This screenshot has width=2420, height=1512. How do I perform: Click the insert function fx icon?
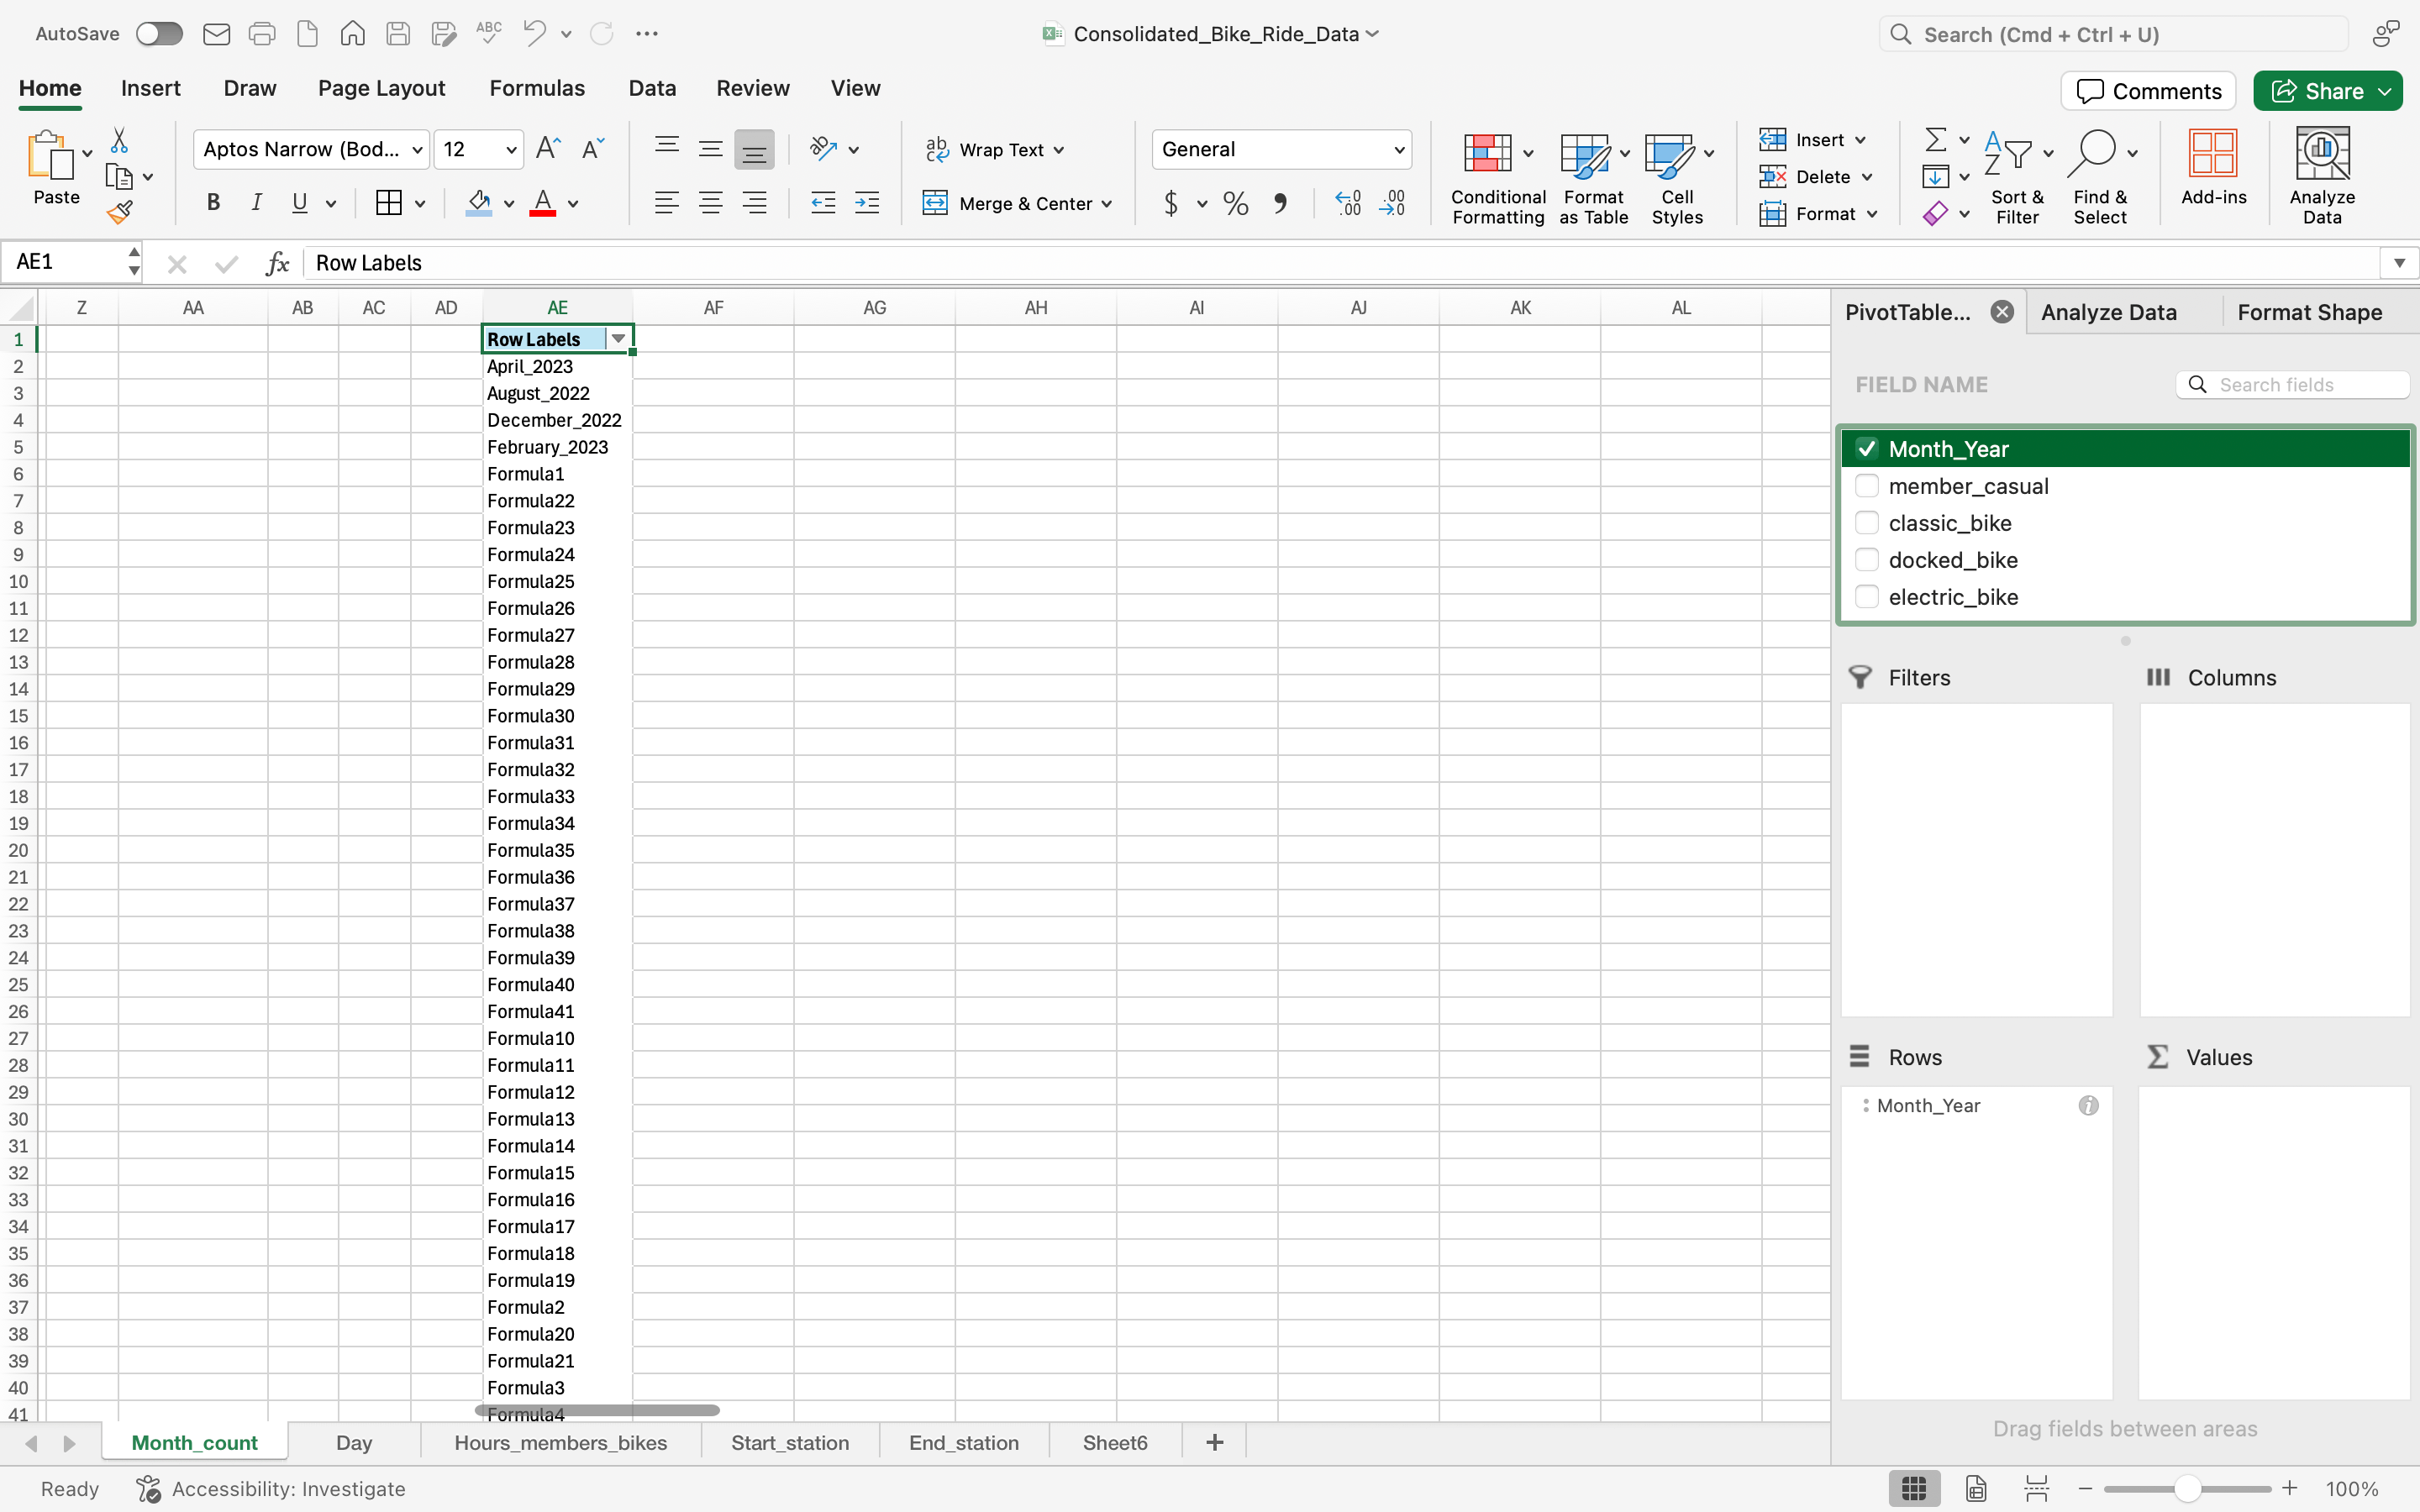(x=277, y=263)
